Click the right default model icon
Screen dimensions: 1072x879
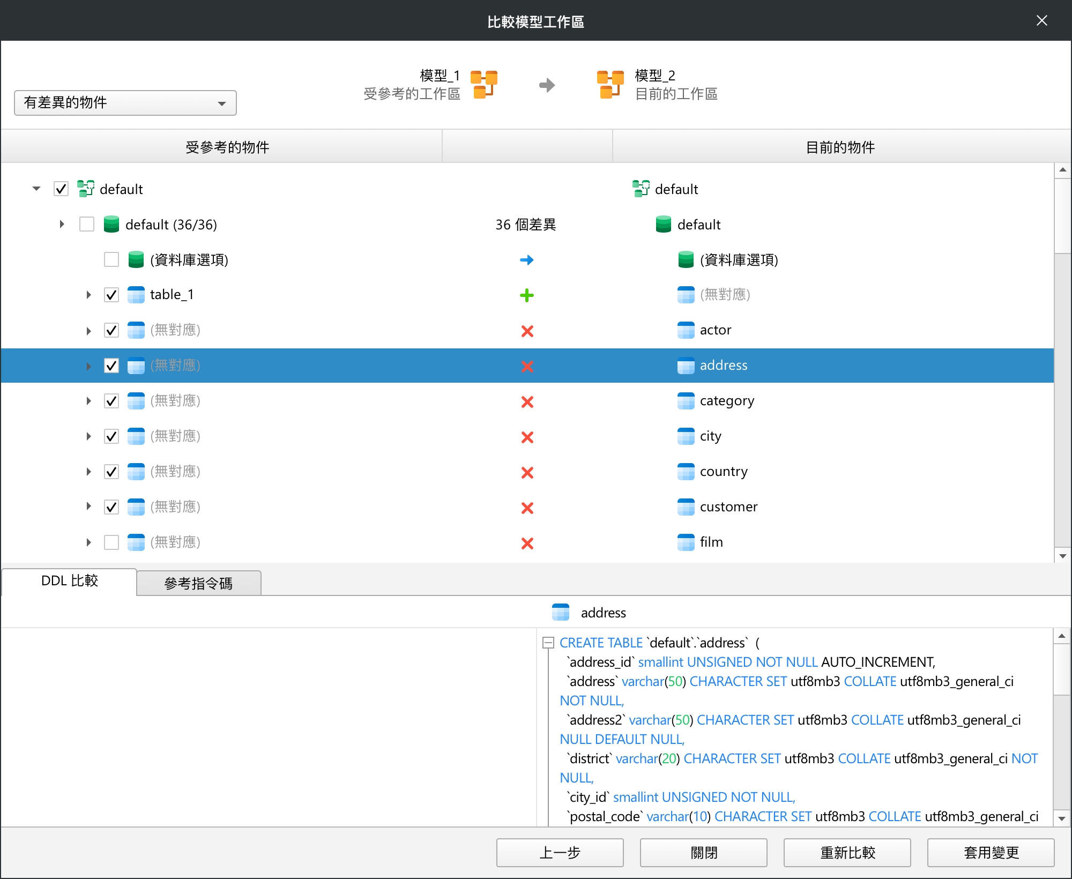pyautogui.click(x=641, y=189)
